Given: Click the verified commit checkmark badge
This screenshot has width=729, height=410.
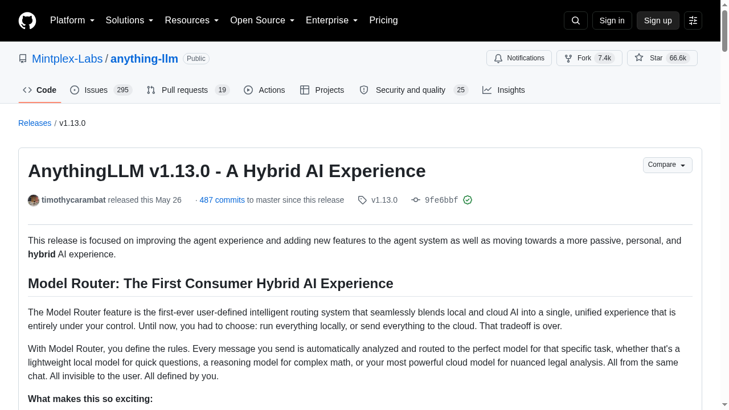Looking at the screenshot, I should pos(468,200).
